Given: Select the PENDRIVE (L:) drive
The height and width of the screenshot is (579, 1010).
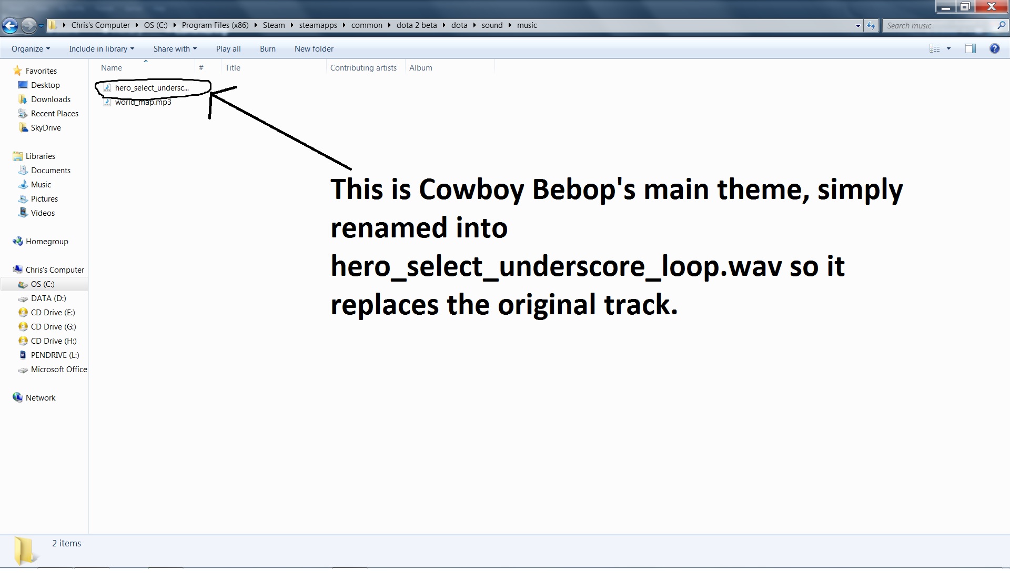Looking at the screenshot, I should click(x=55, y=355).
